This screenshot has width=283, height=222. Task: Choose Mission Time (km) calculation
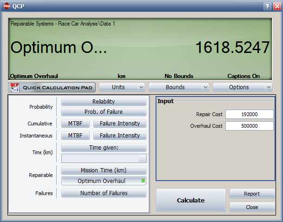click(104, 170)
